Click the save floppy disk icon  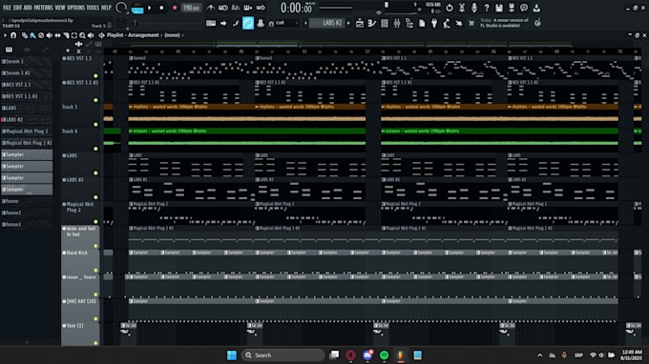click(499, 8)
